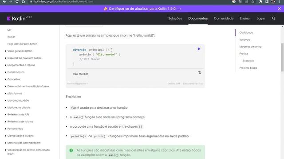Screen dimensions: 284x159
Task: Open the Jogar menu item
Action: (x=261, y=19)
